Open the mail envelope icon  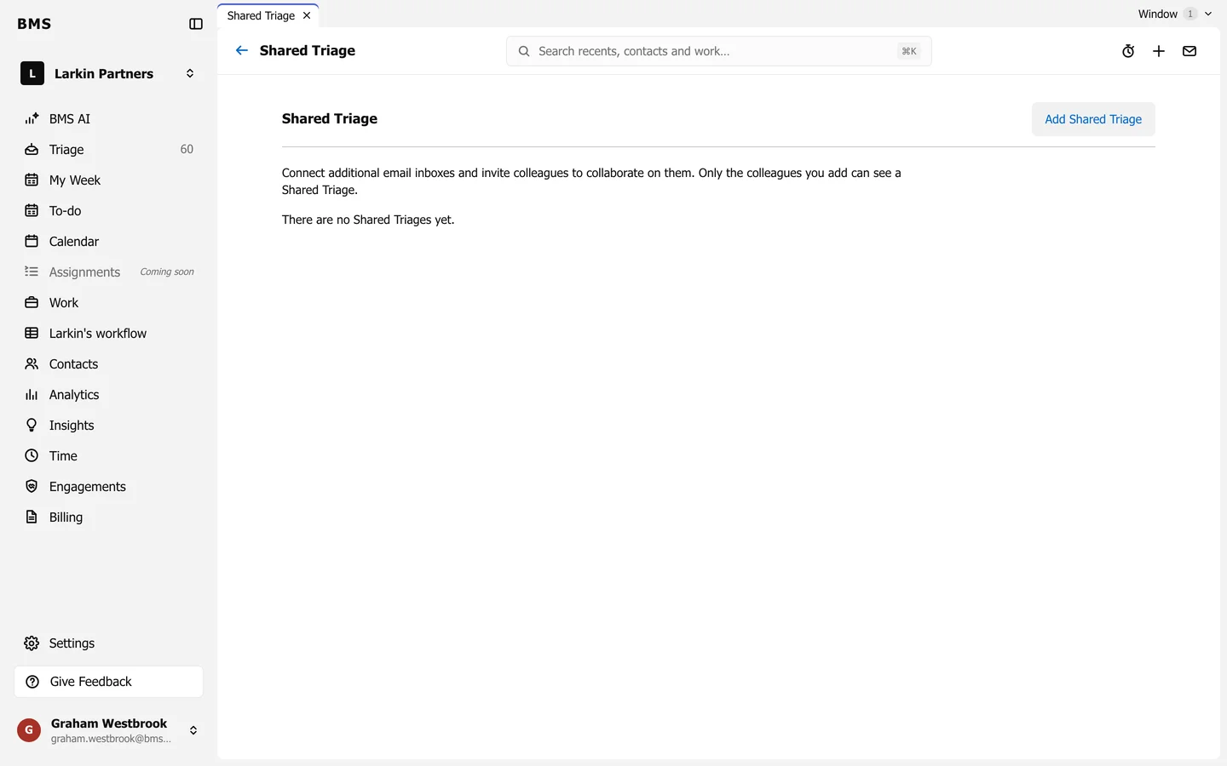1190,51
